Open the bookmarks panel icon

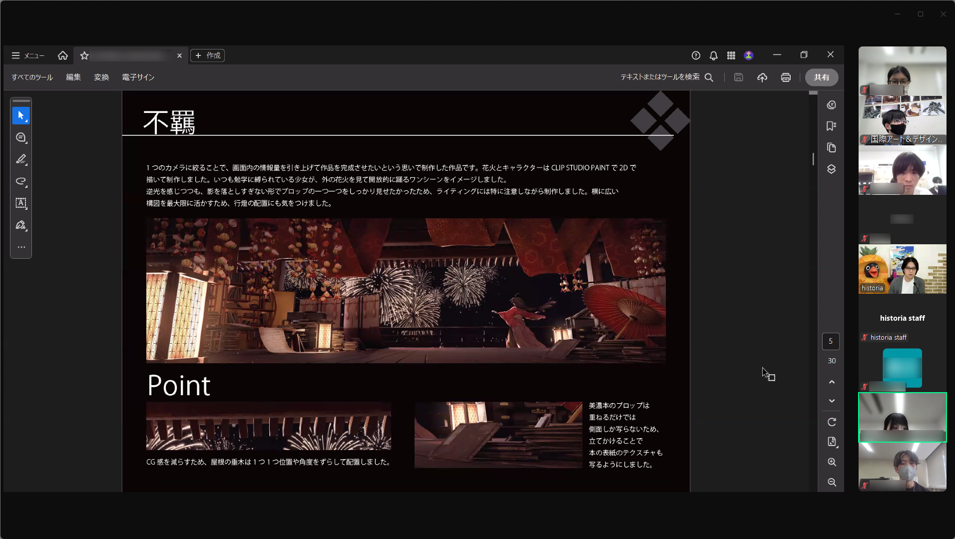(x=831, y=126)
